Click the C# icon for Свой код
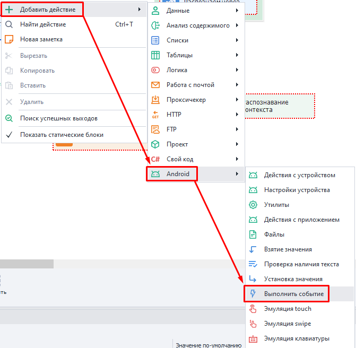The height and width of the screenshot is (348, 356). pos(155,159)
